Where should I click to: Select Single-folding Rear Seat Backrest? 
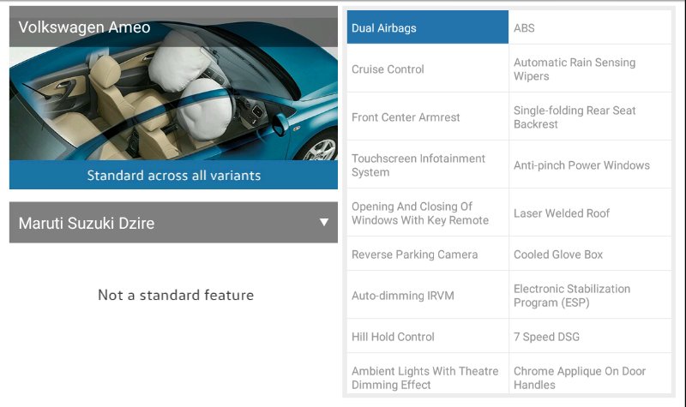(590, 117)
